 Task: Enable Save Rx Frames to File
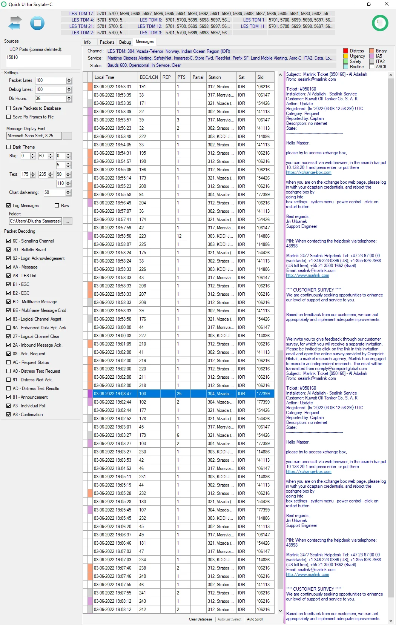[8, 117]
